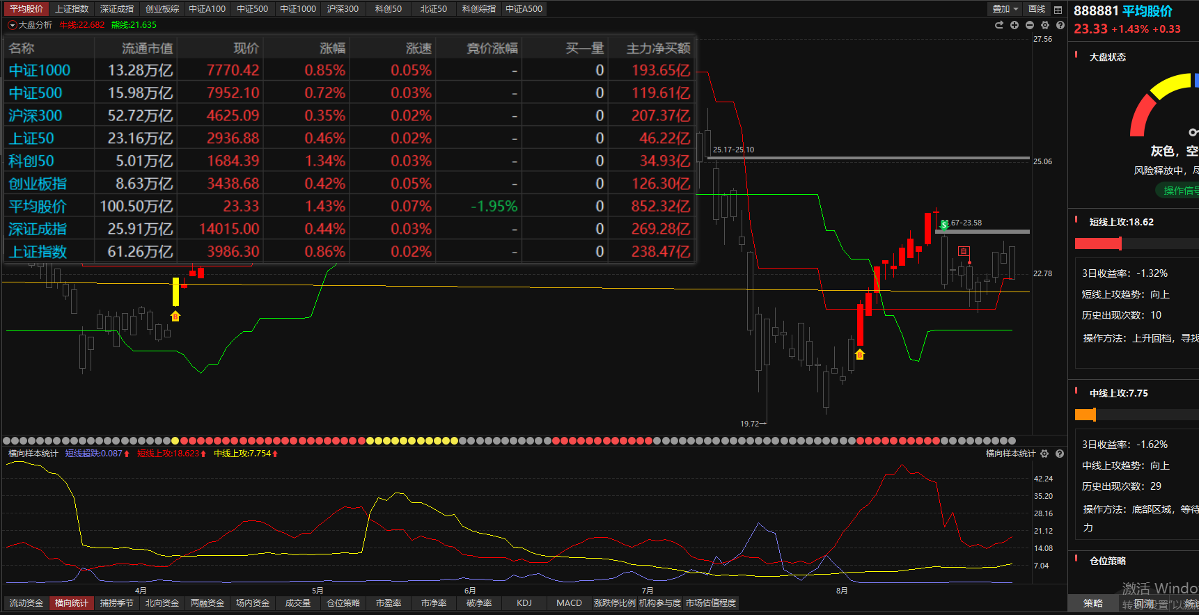The image size is (1199, 615).
Task: Open 横向样本统计 indicator settings gear
Action: coord(1044,454)
